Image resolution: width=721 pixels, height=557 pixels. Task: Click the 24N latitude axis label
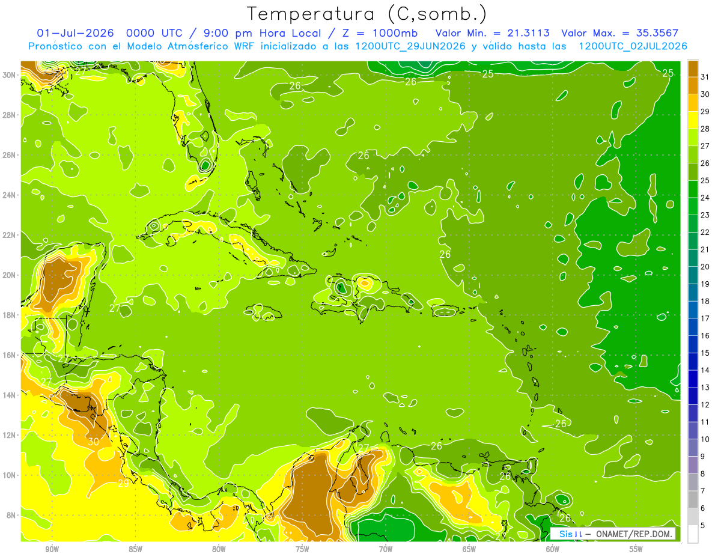coord(10,195)
